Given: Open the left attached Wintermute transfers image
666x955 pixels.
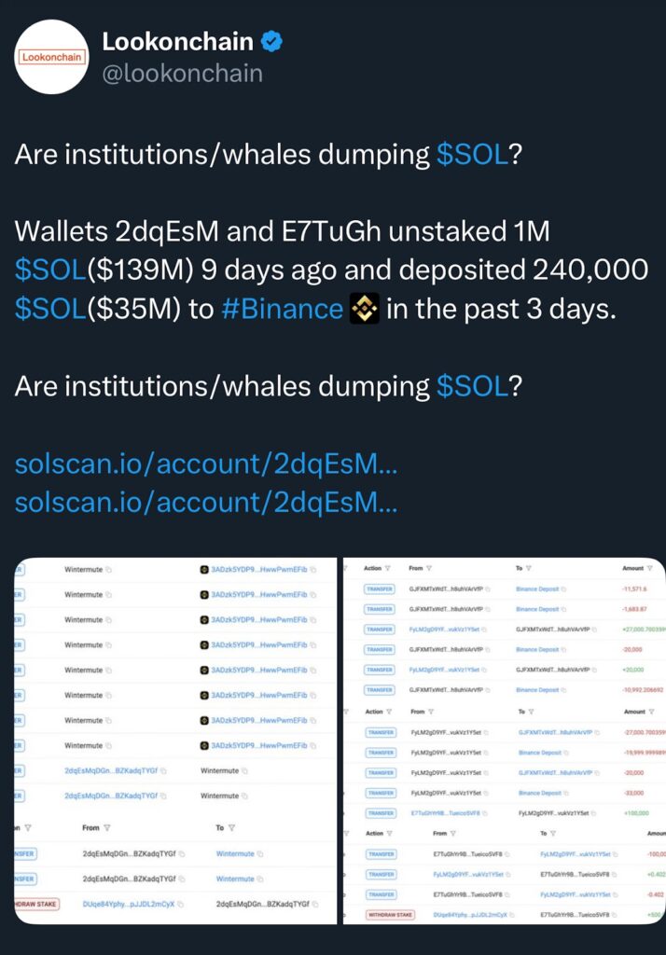Looking at the screenshot, I should (x=175, y=740).
